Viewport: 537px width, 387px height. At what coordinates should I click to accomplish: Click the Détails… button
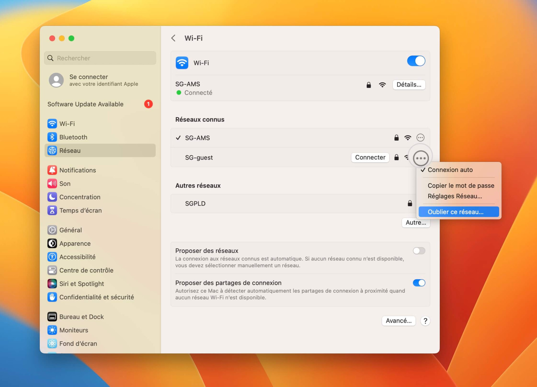[409, 85]
